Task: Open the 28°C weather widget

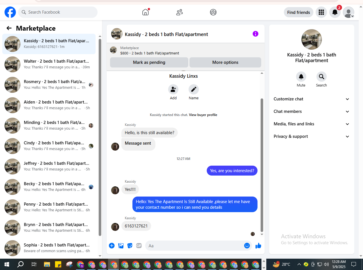Action: point(282,264)
